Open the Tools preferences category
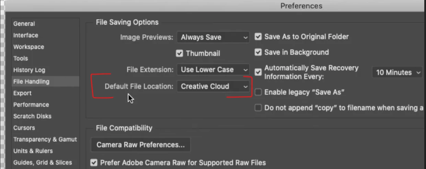 (21, 58)
